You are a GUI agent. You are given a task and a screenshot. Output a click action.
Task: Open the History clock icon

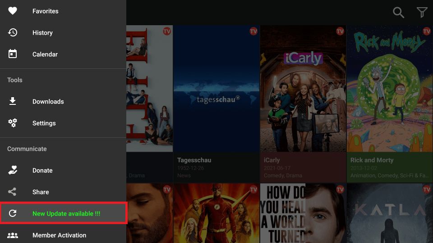click(x=13, y=32)
